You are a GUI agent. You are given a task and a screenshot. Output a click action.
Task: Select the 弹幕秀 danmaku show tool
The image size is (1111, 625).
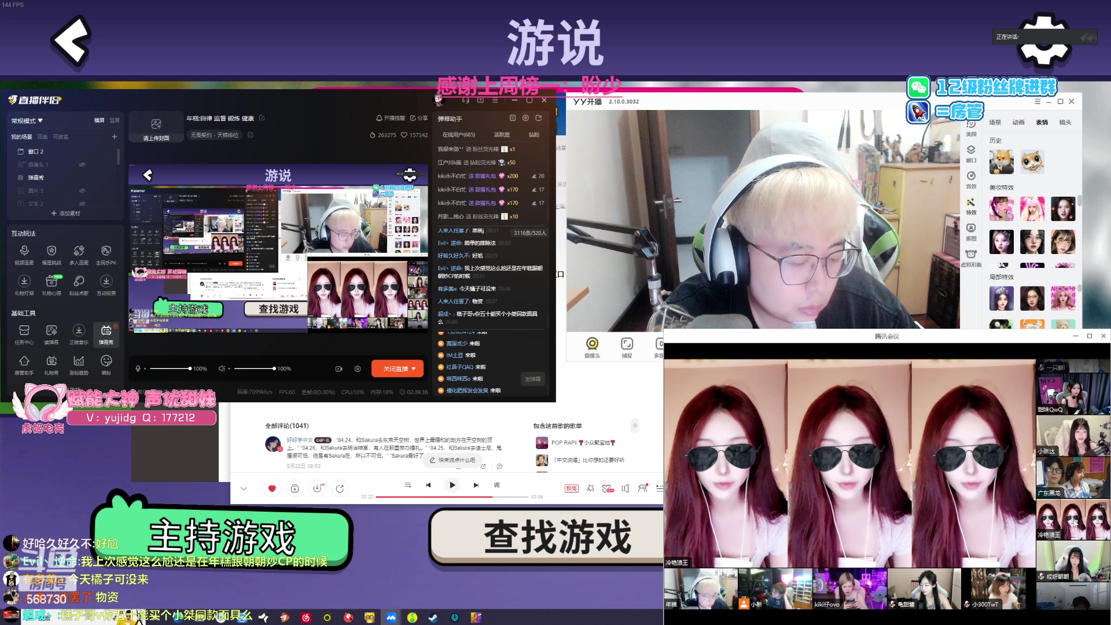[x=106, y=334]
